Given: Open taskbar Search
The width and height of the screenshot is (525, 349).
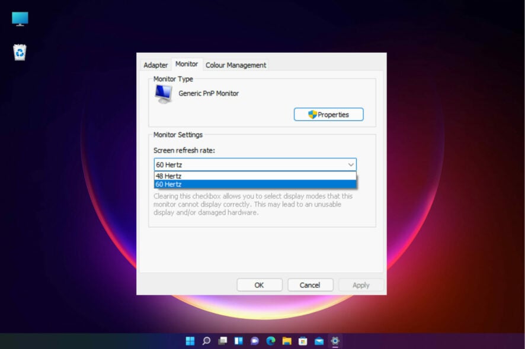Looking at the screenshot, I should (206, 341).
